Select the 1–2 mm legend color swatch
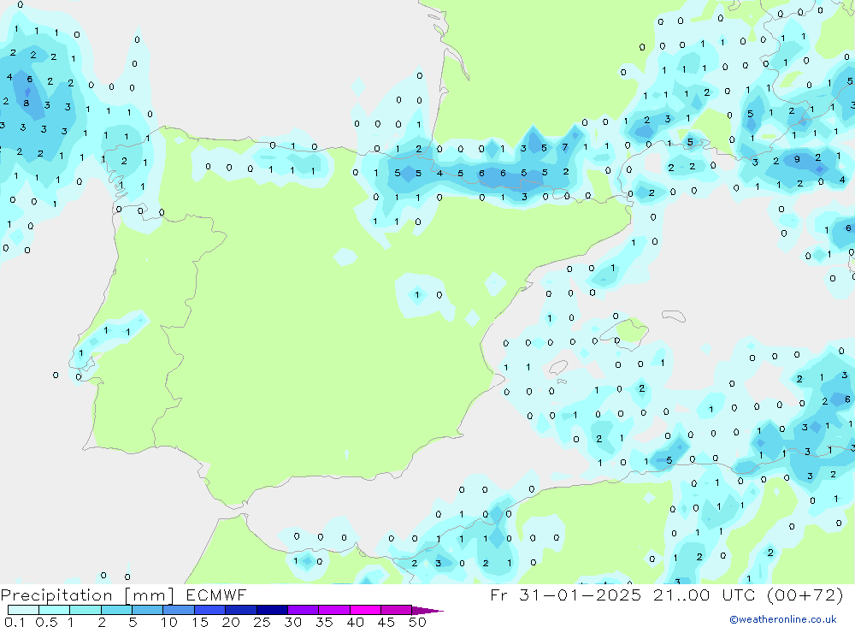 (x=85, y=610)
